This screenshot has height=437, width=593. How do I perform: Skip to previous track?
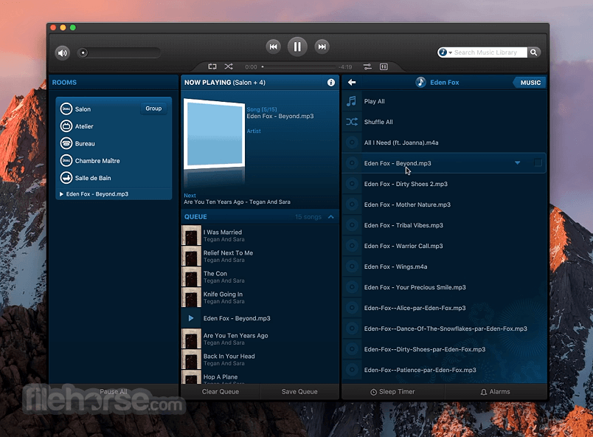tap(273, 47)
